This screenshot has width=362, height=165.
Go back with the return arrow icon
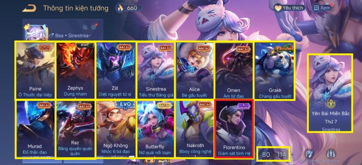tap(29, 8)
